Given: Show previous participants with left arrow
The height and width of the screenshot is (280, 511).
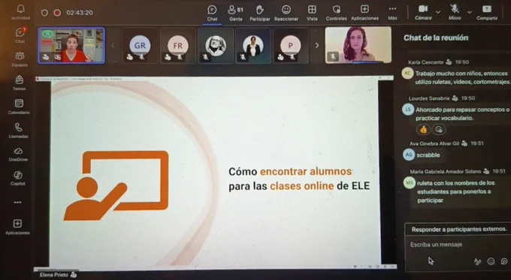Looking at the screenshot, I should [x=113, y=46].
